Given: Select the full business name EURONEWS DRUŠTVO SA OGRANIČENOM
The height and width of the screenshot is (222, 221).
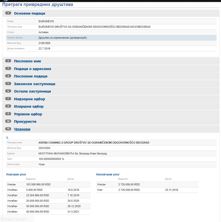Looking at the screenshot, I should [x=95, y=27].
